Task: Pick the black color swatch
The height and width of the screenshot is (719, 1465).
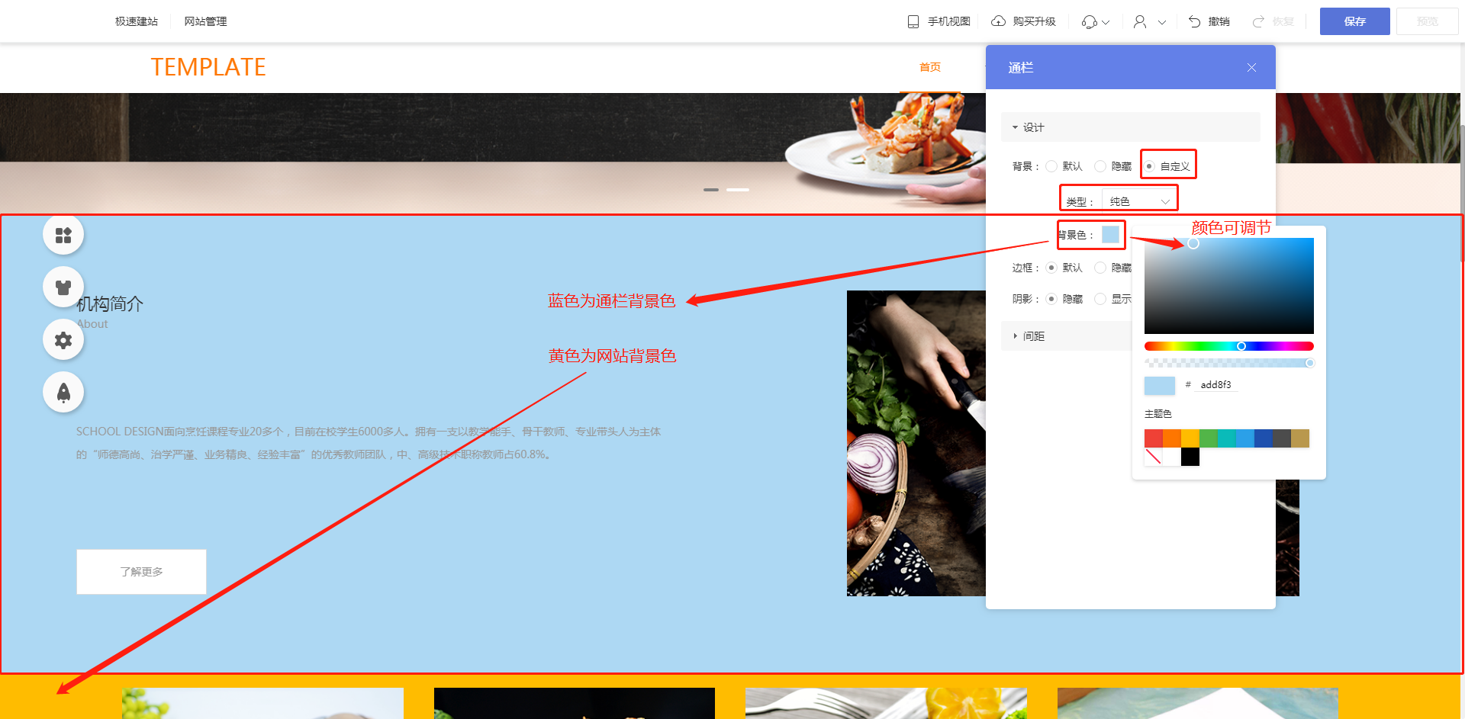Action: pyautogui.click(x=1190, y=457)
